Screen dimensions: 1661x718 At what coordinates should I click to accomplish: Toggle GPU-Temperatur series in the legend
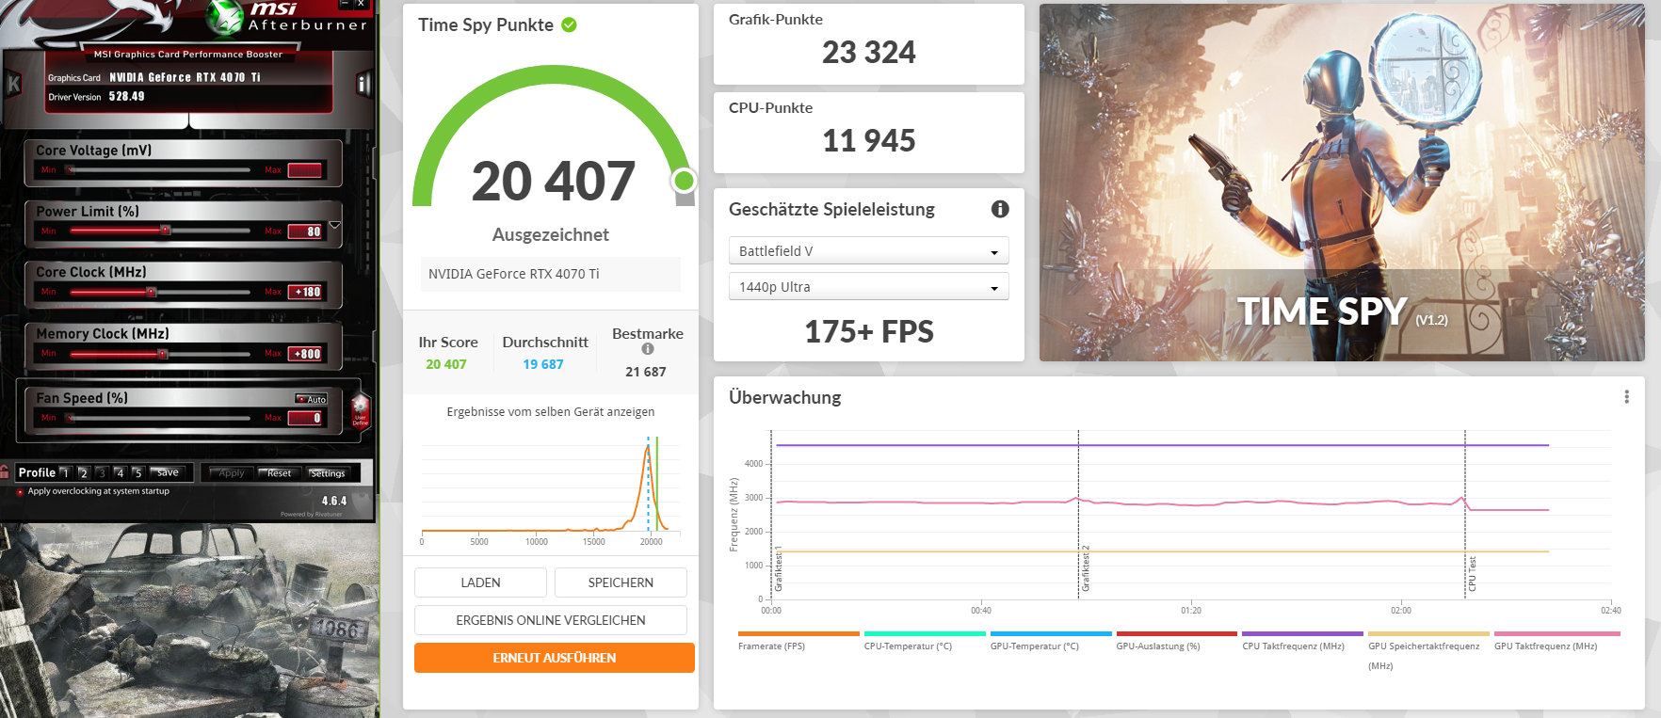tap(1051, 641)
